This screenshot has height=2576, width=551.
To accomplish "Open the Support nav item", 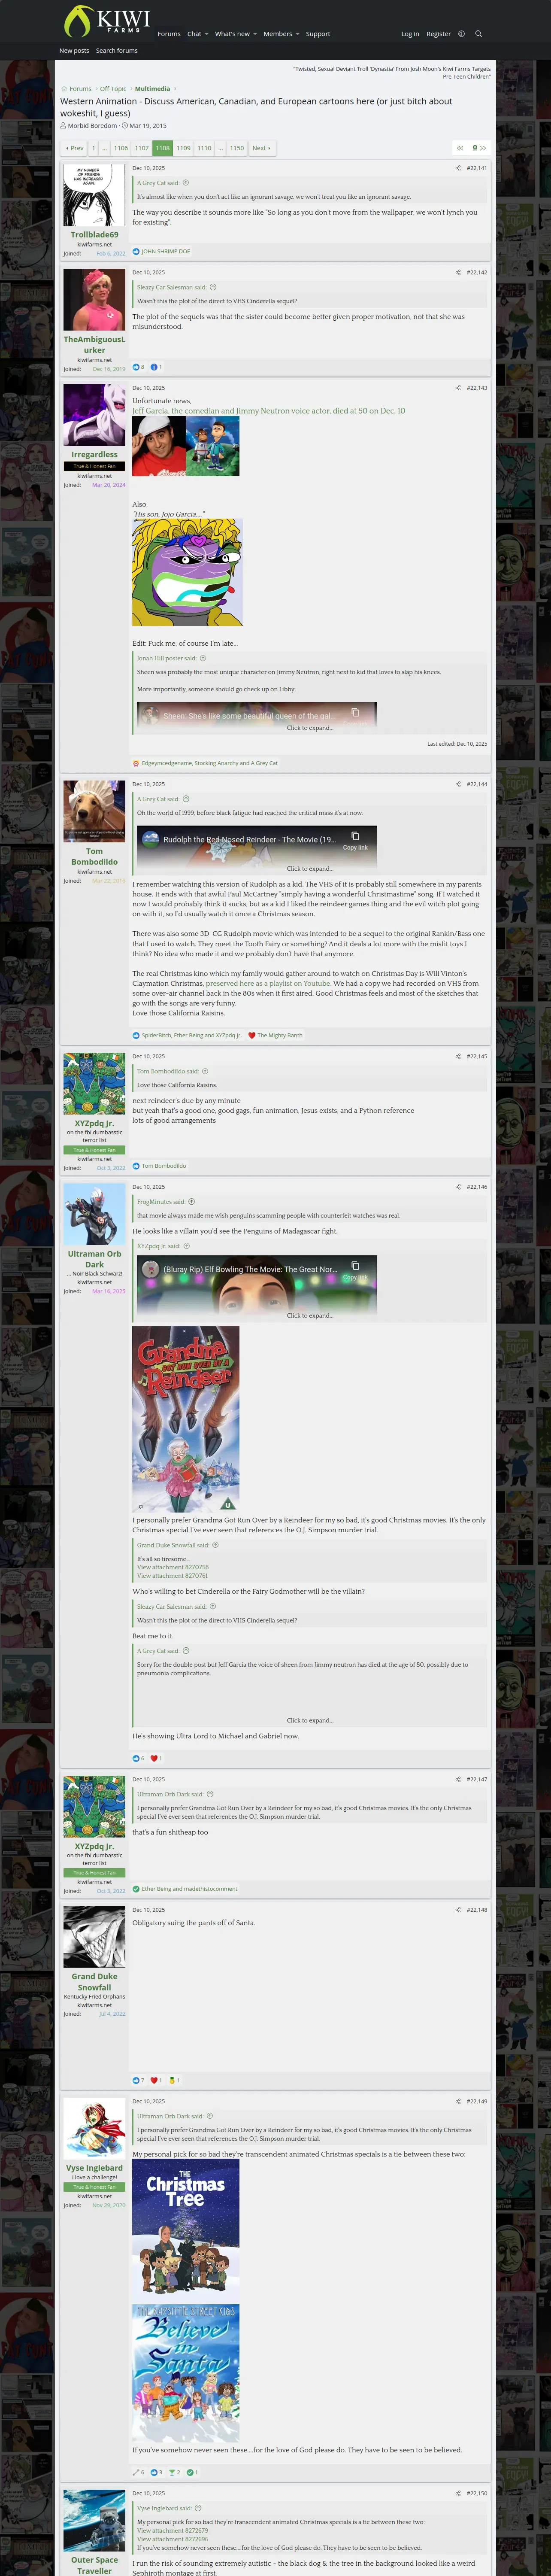I will point(318,34).
